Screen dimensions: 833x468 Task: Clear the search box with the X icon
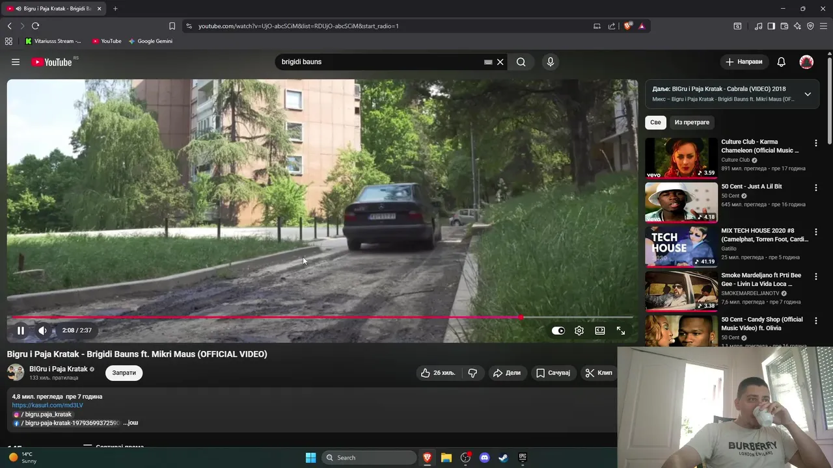coord(500,62)
